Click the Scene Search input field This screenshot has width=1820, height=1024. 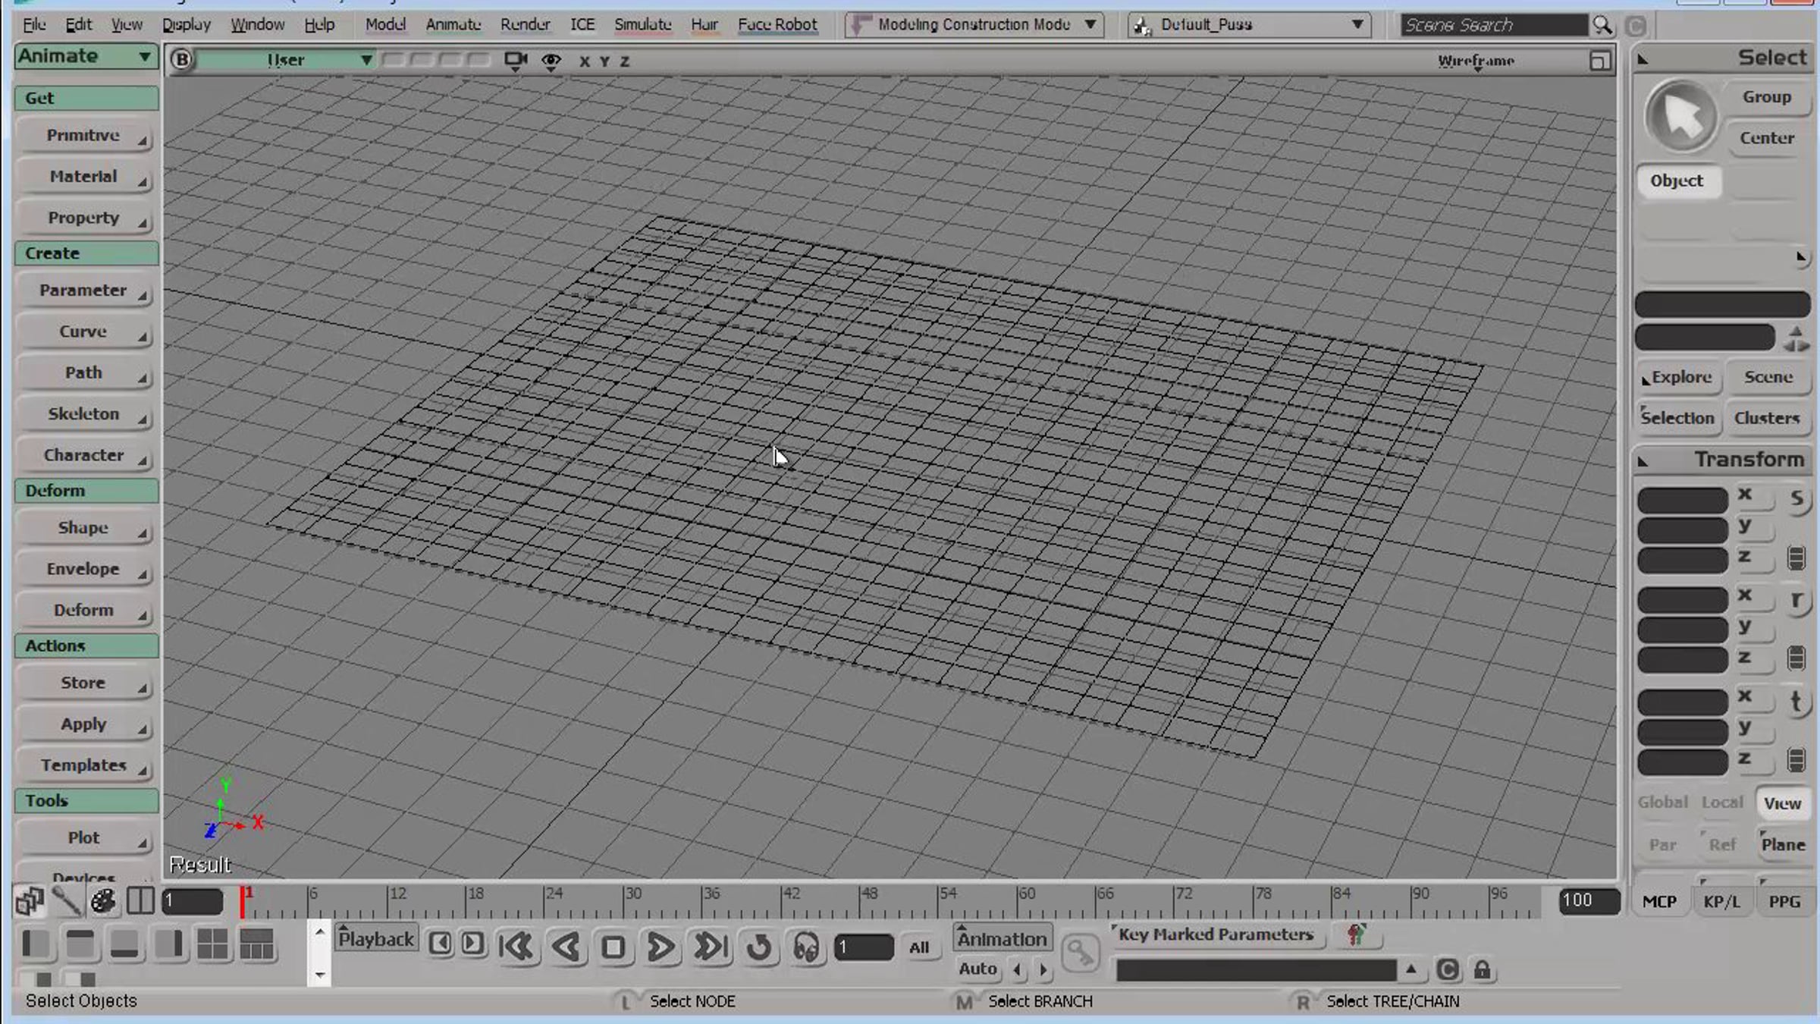pyautogui.click(x=1494, y=25)
